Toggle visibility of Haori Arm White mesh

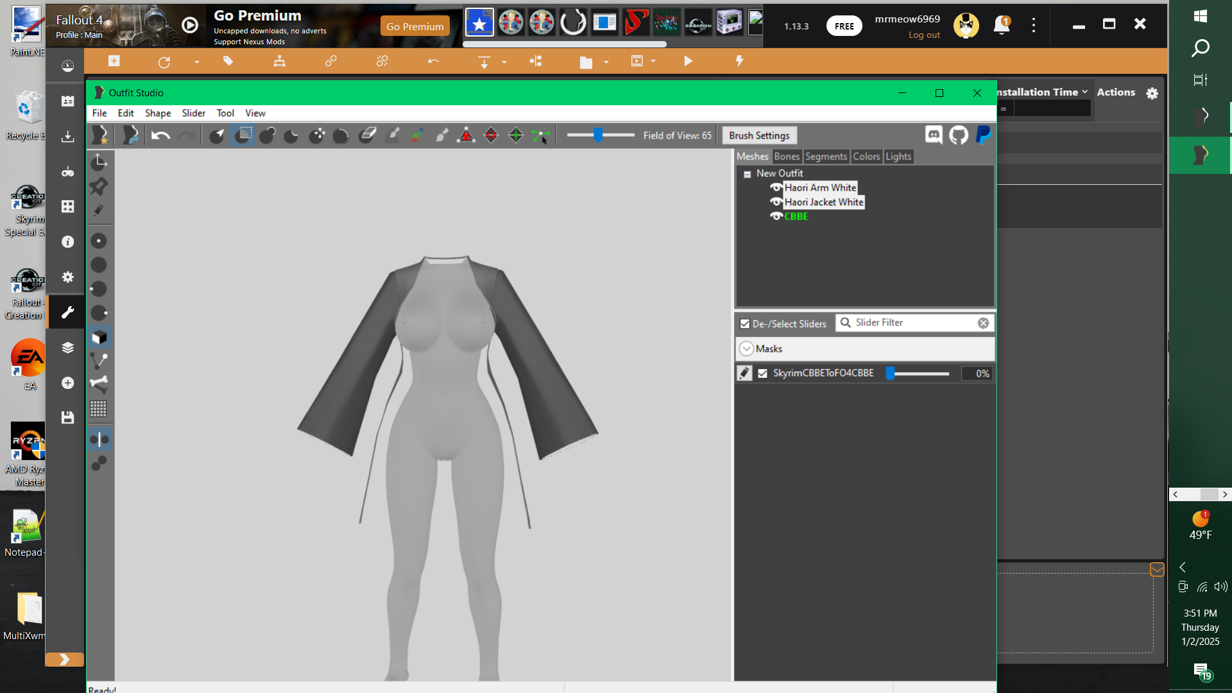pos(776,187)
